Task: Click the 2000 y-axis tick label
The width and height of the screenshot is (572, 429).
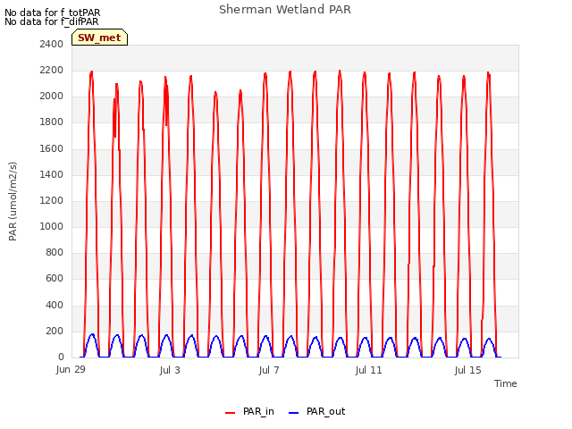Action: point(52,96)
